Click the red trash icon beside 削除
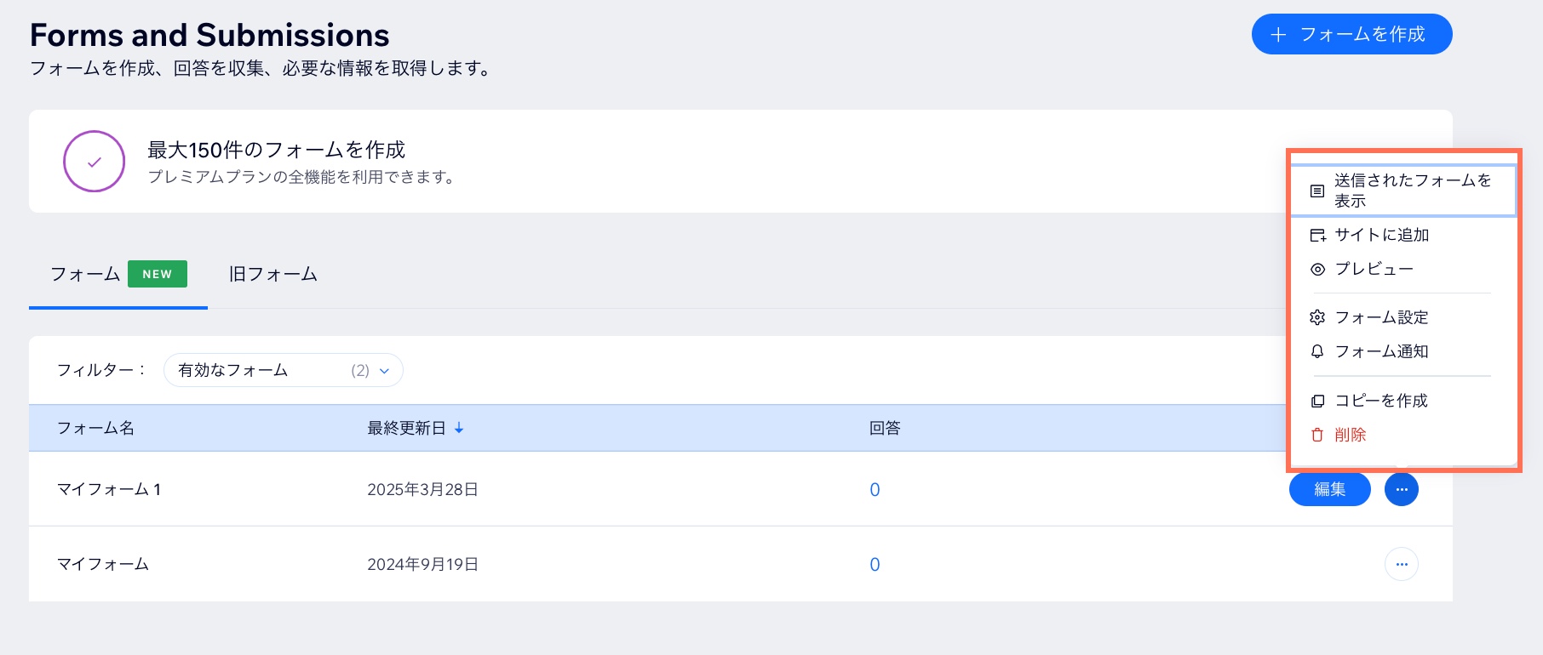1543x655 pixels. pos(1317,434)
